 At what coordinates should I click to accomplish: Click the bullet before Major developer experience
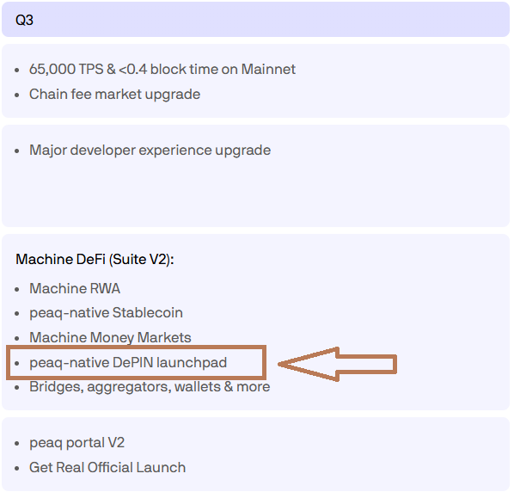click(17, 151)
